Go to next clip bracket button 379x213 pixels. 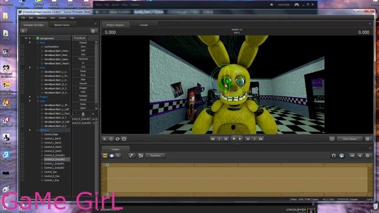pos(255,139)
